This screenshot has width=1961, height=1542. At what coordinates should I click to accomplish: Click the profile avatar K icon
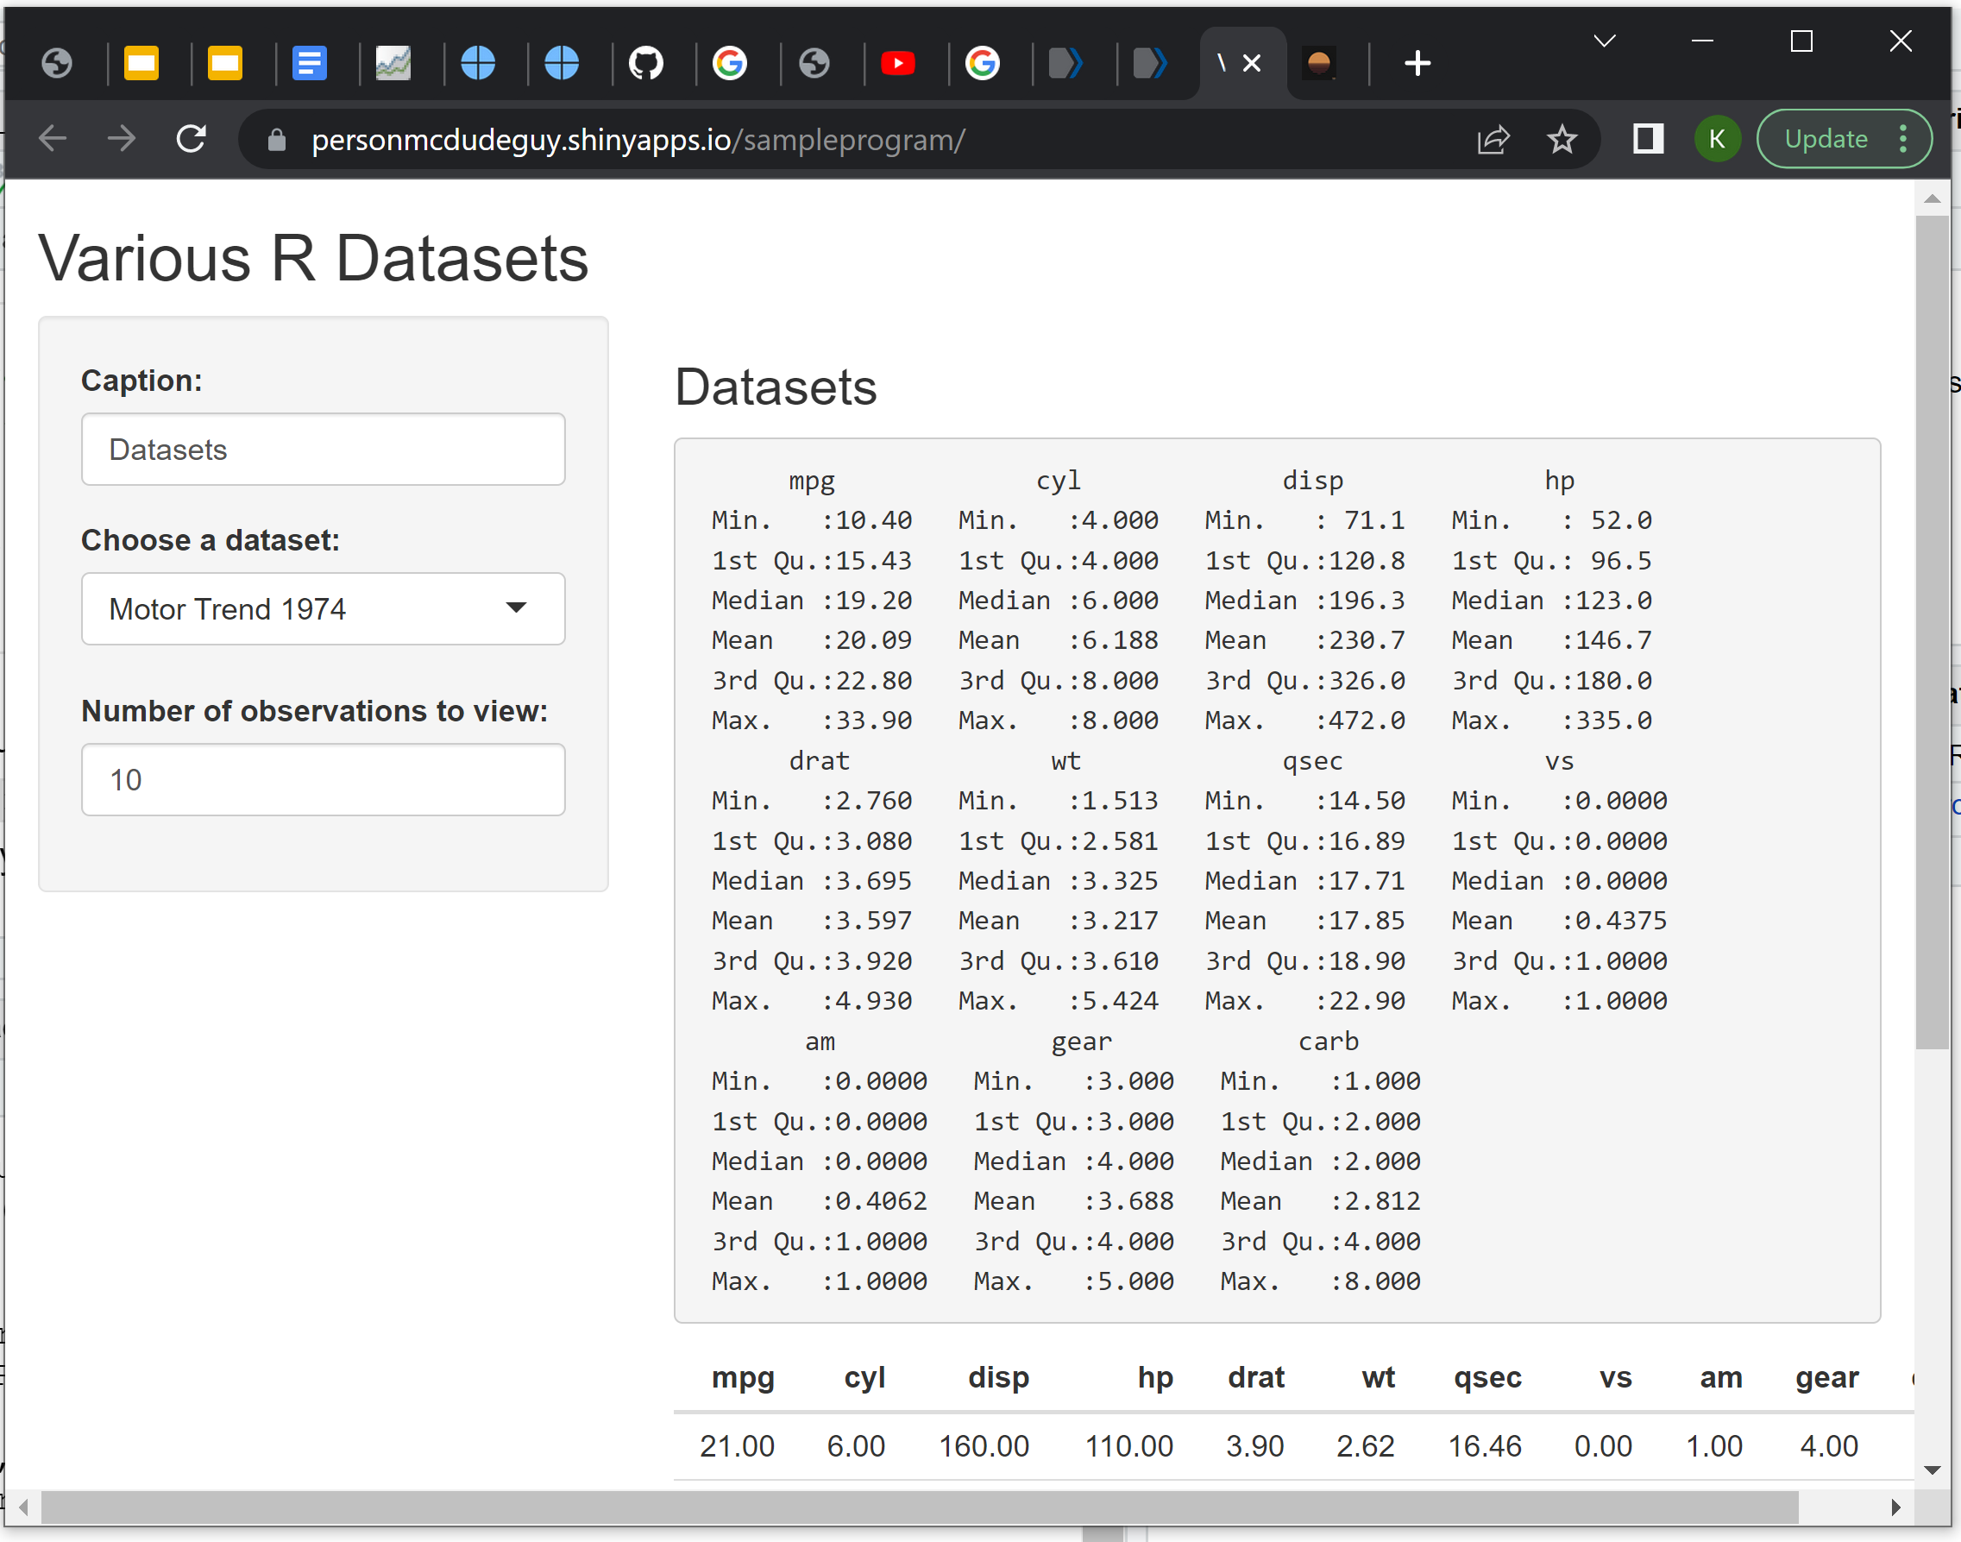point(1717,139)
